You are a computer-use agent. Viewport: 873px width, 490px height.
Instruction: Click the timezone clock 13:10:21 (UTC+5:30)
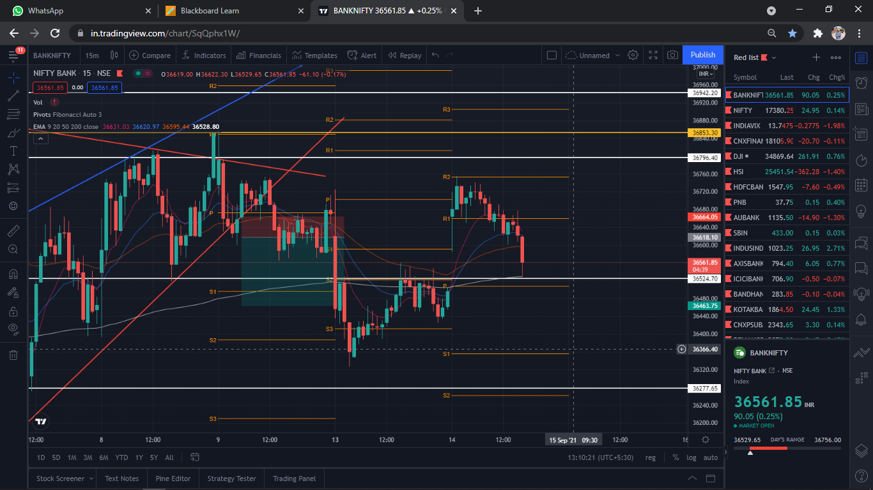(601, 457)
